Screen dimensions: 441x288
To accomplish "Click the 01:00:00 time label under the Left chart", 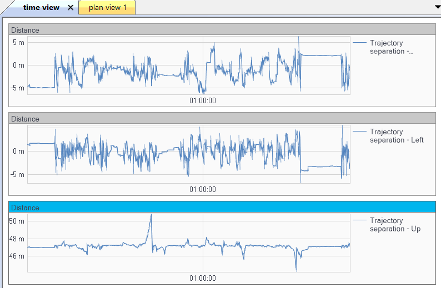I will point(203,189).
